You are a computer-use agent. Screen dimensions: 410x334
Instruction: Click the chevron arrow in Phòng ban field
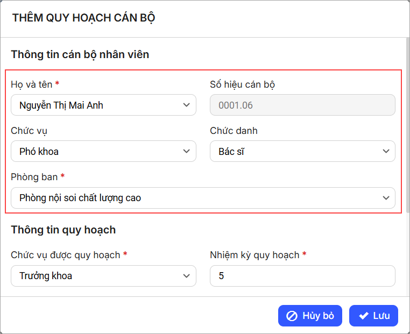385,198
